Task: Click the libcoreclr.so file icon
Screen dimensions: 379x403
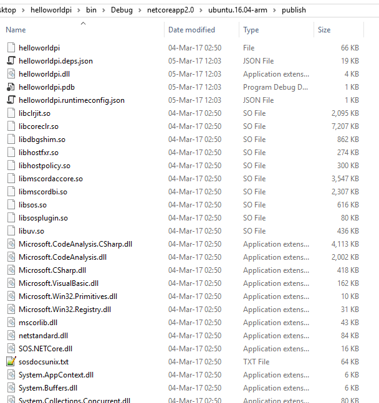Action: tap(11, 126)
